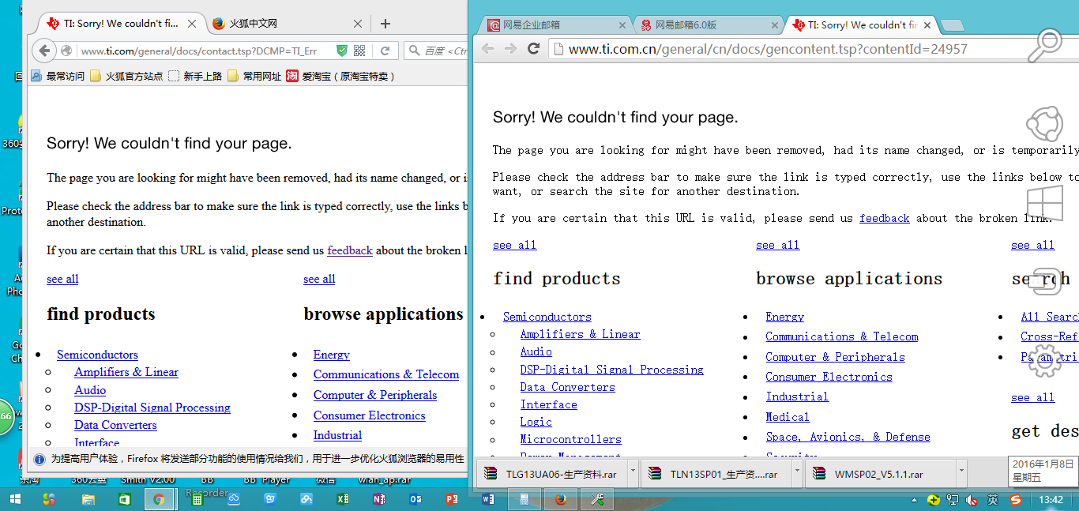Click Consumer Electronics link in Firefox
The width and height of the screenshot is (1079, 511).
369,415
